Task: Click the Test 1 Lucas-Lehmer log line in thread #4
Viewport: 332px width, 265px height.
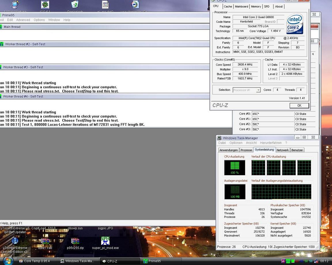Action: coord(72,124)
